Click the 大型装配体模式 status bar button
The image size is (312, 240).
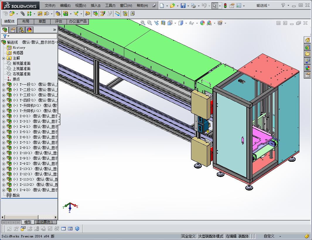[x=211, y=236]
